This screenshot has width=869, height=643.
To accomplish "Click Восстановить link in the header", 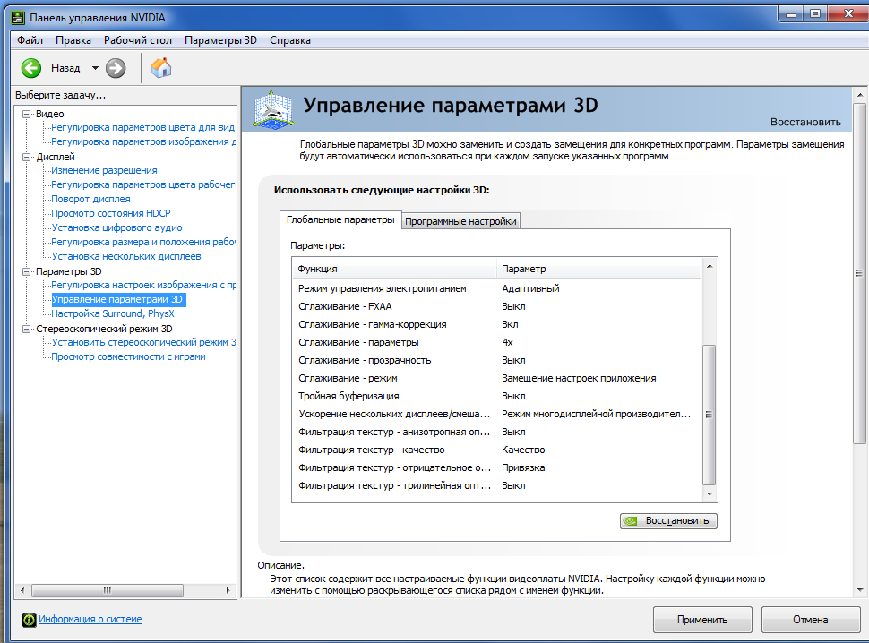I will pyautogui.click(x=805, y=123).
